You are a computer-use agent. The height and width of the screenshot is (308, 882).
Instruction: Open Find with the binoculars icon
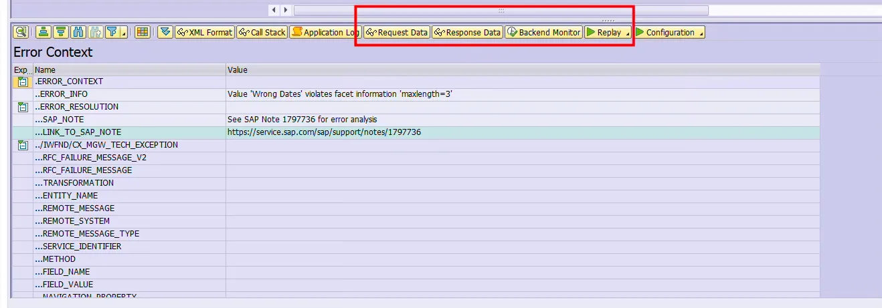78,32
